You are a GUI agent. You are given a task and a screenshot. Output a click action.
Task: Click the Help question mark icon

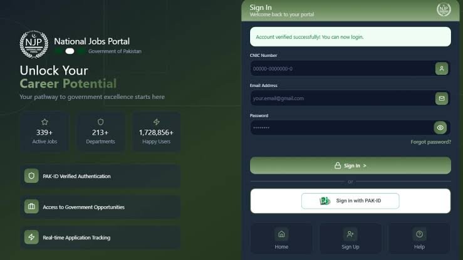419,234
